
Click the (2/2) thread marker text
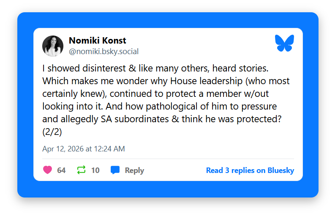click(x=52, y=132)
